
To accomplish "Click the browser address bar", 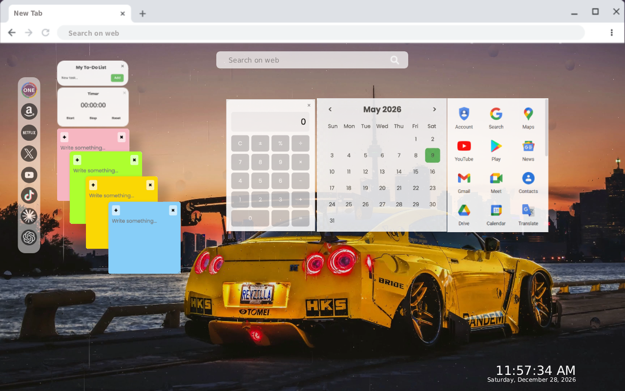I will tap(321, 33).
